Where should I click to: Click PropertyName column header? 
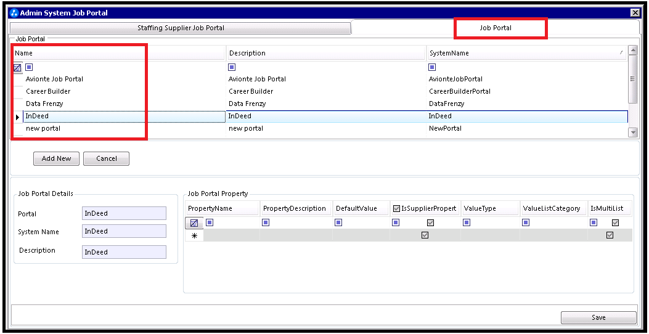pos(222,208)
